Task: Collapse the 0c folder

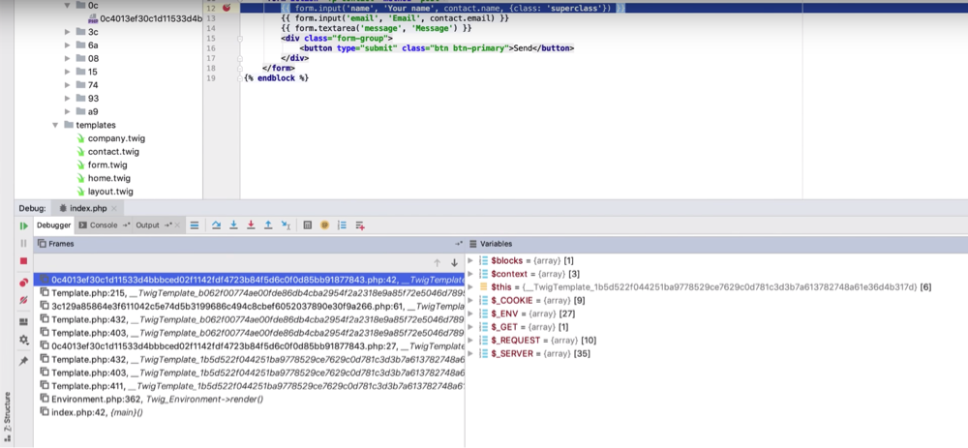Action: pyautogui.click(x=68, y=5)
